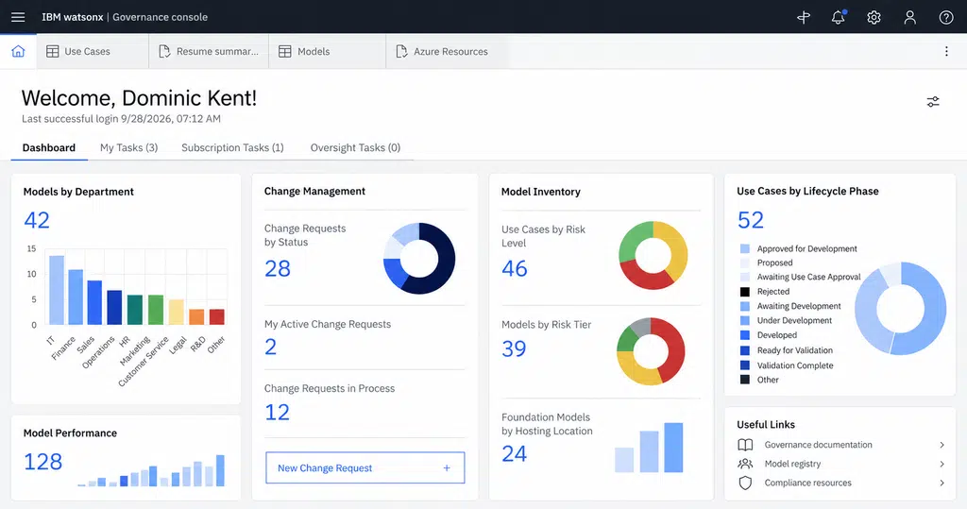Click the Use Cases tab table icon
This screenshot has height=509, width=967.
coord(53,51)
